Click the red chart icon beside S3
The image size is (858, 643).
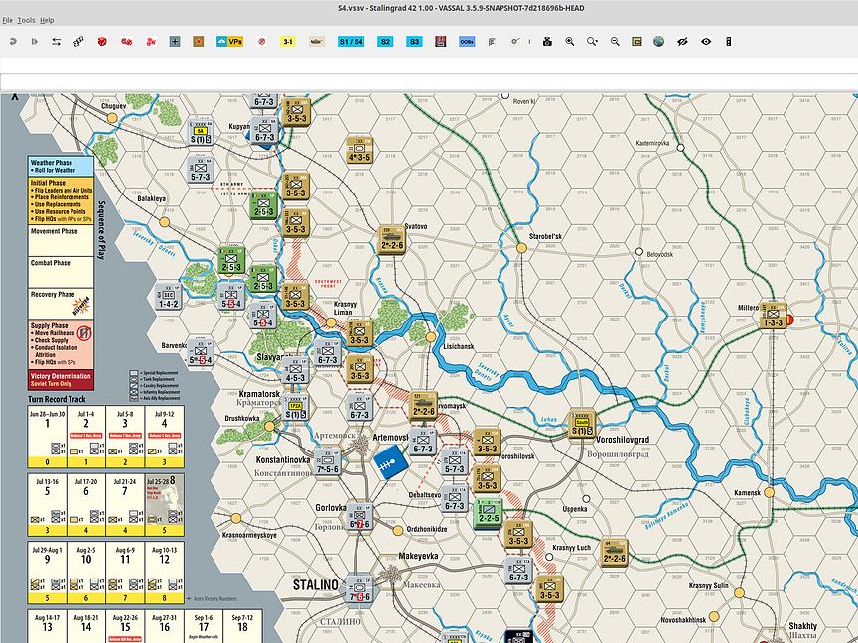click(x=441, y=41)
